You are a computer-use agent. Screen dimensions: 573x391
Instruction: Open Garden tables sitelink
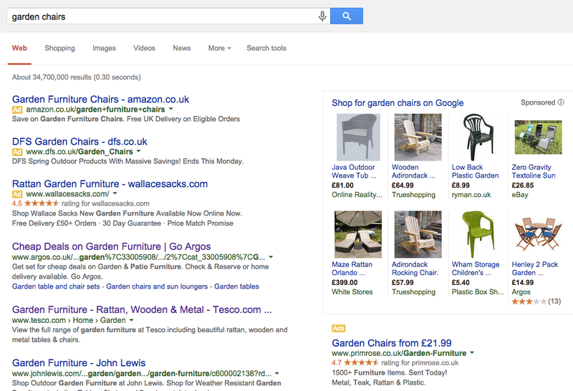pyautogui.click(x=236, y=286)
